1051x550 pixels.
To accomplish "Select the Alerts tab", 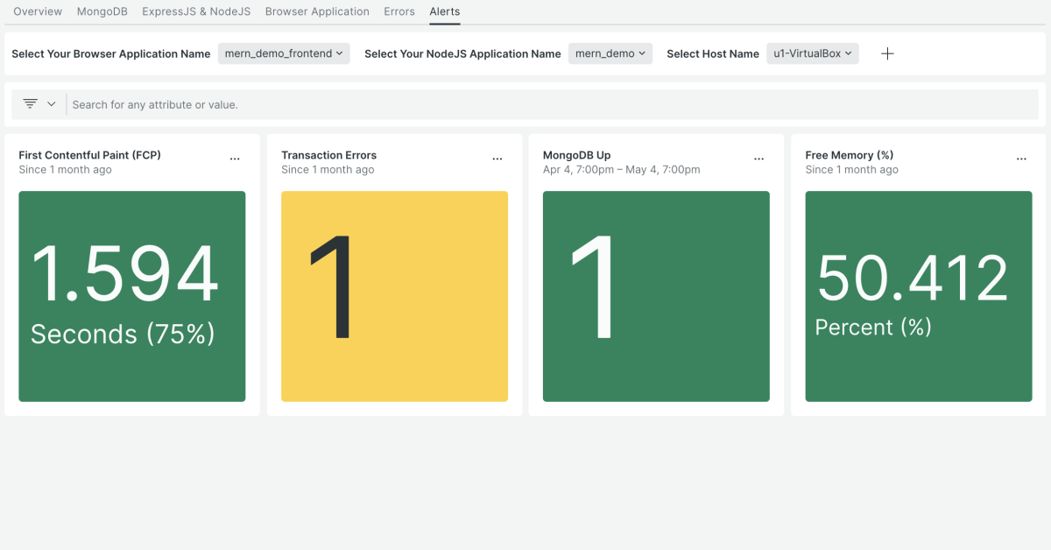I will click(x=445, y=11).
